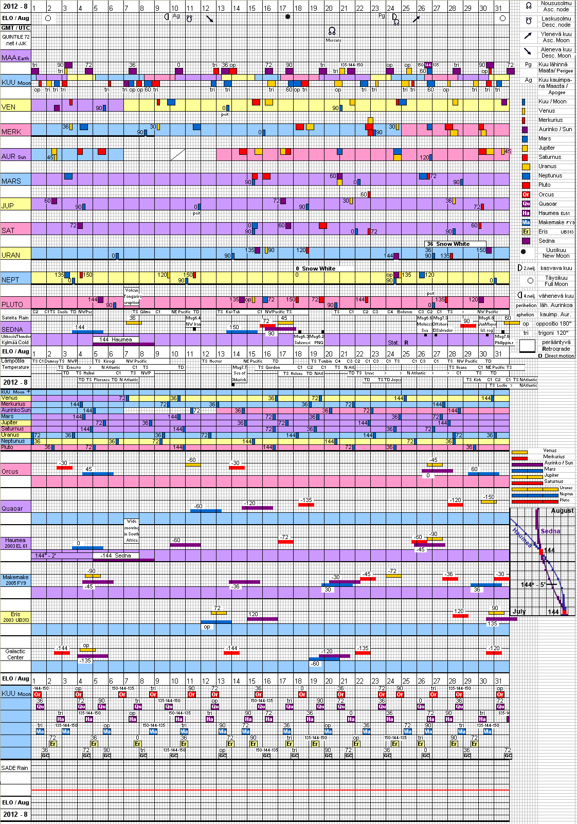
Task: Click the Descending node symbol in the legend
Action: pos(529,21)
